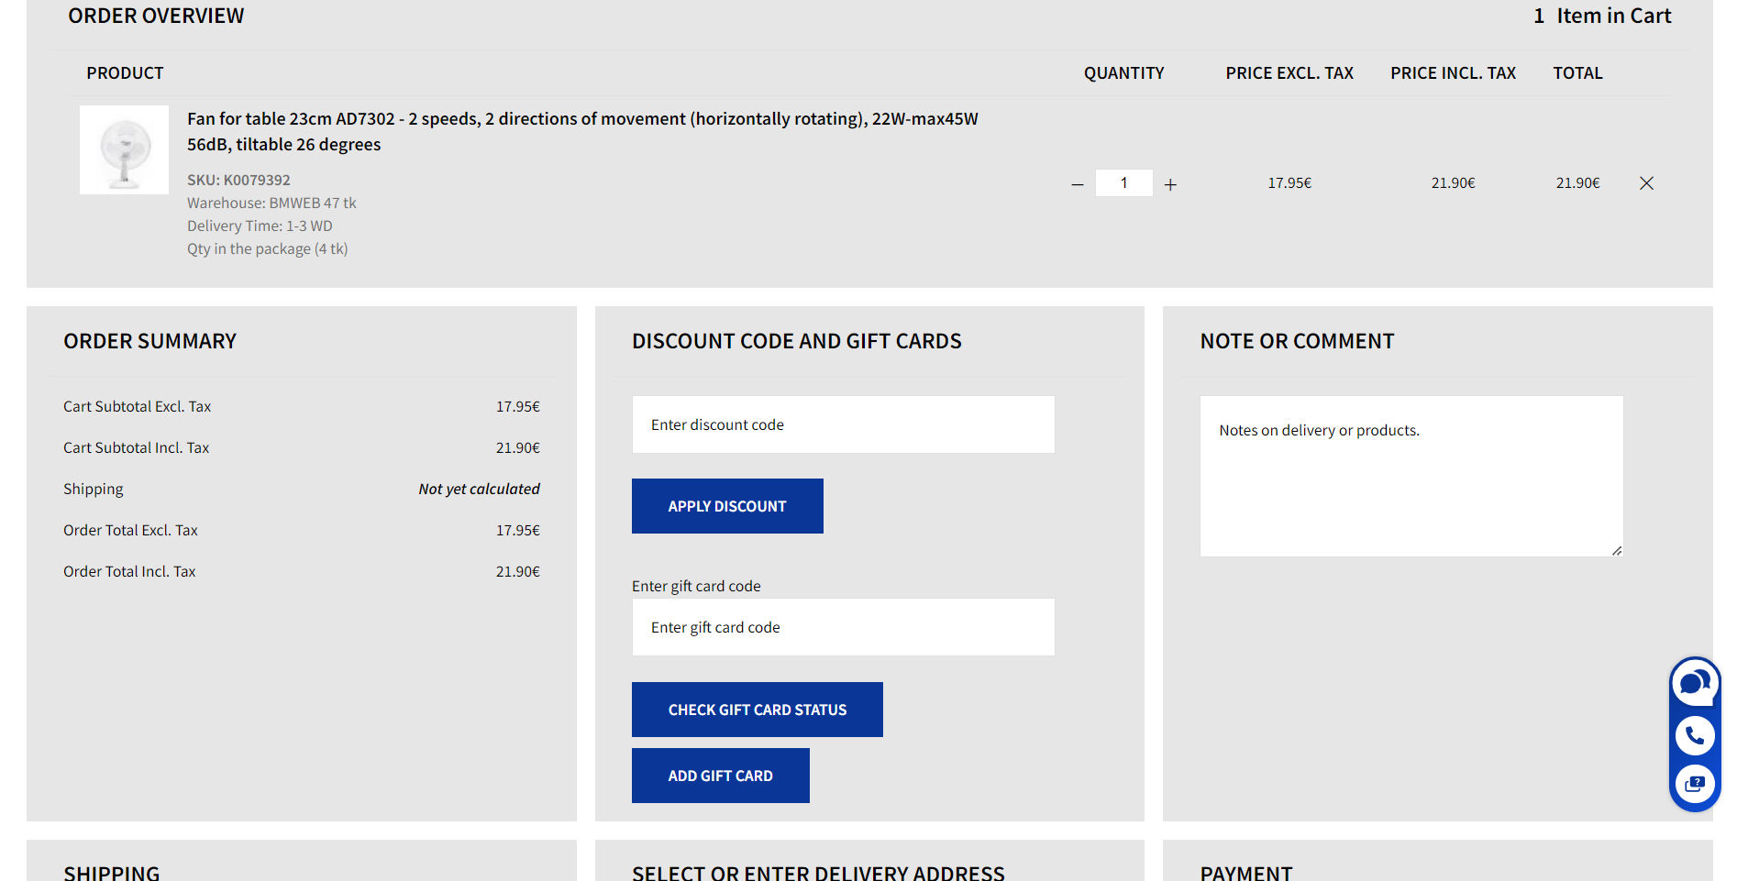This screenshot has height=881, width=1737.
Task: Add the gift card
Action: pyautogui.click(x=720, y=776)
